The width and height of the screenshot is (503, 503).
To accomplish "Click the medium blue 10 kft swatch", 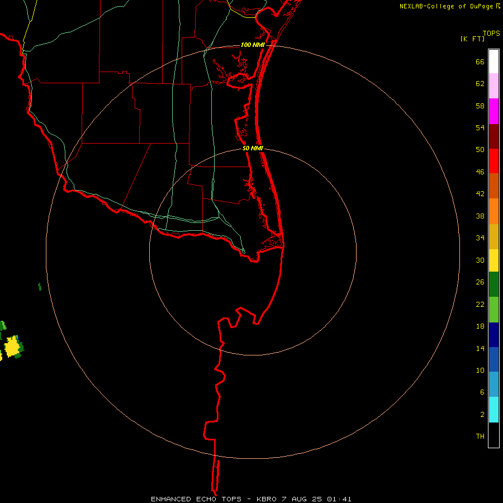I will click(493, 359).
